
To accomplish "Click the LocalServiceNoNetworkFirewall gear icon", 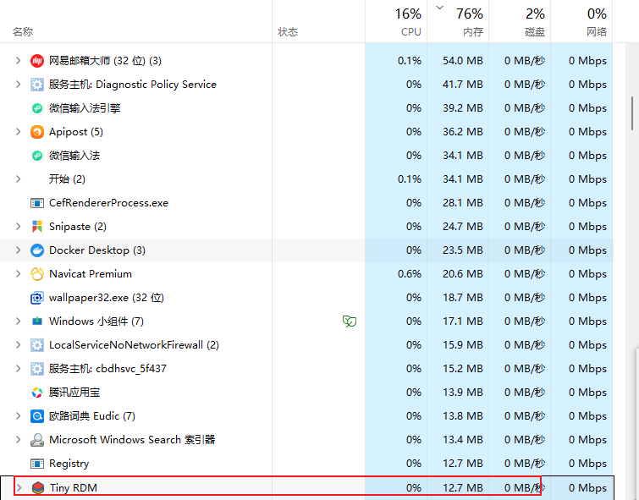I will pyautogui.click(x=37, y=345).
